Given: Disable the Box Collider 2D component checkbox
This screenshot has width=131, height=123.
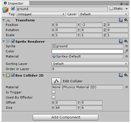Looking at the screenshot, I should point(13,75).
